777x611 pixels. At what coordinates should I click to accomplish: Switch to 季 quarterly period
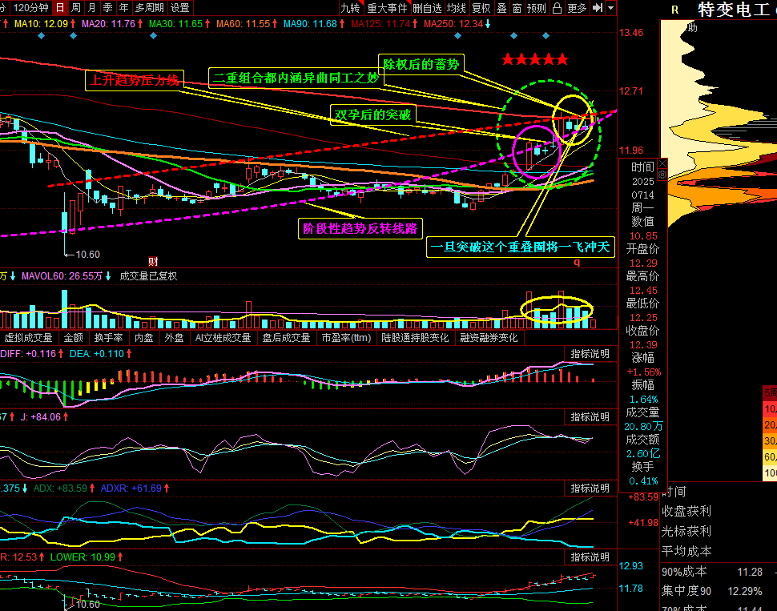click(107, 8)
